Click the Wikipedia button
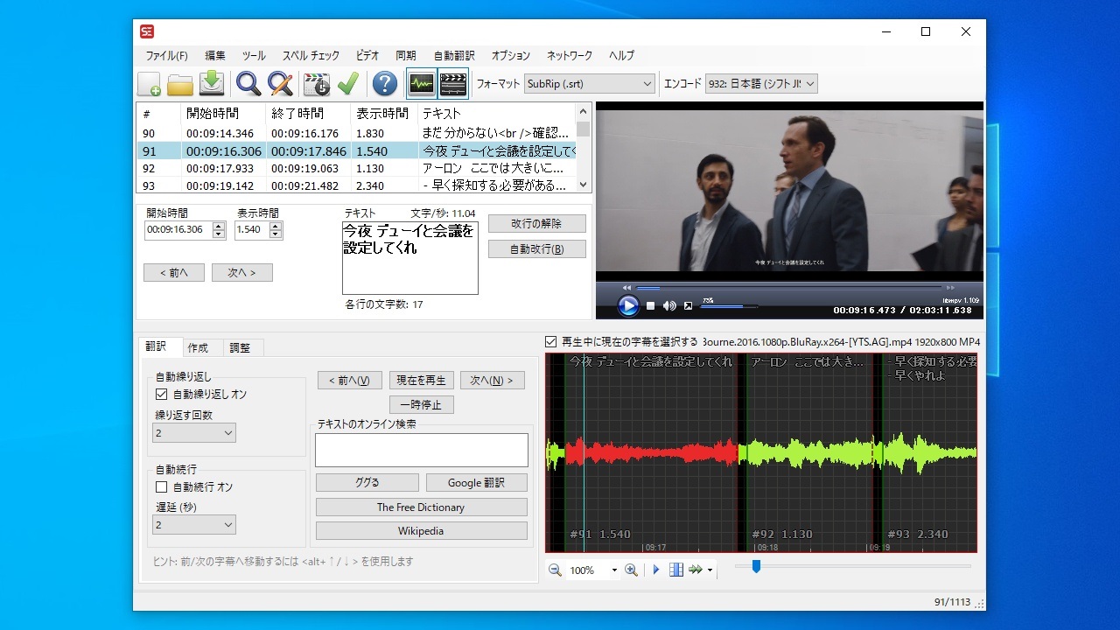The width and height of the screenshot is (1120, 630). point(422,530)
